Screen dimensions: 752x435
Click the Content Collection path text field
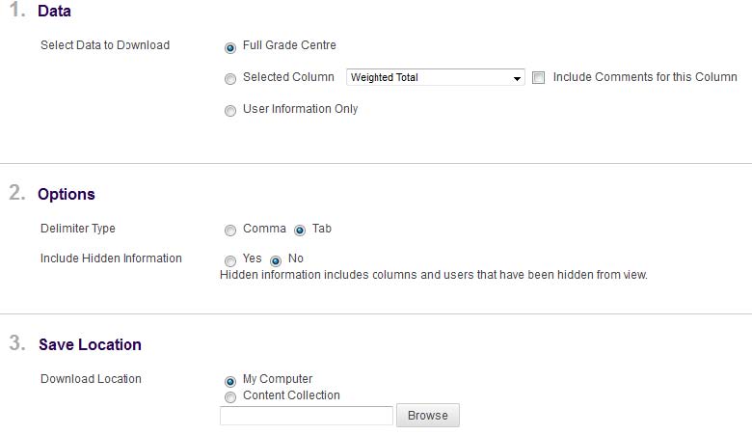pos(306,416)
